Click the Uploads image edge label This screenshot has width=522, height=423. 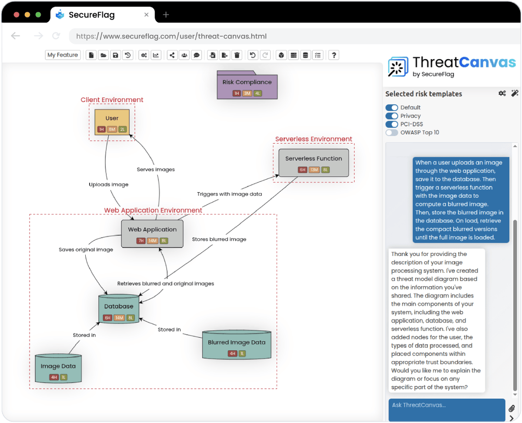(109, 185)
